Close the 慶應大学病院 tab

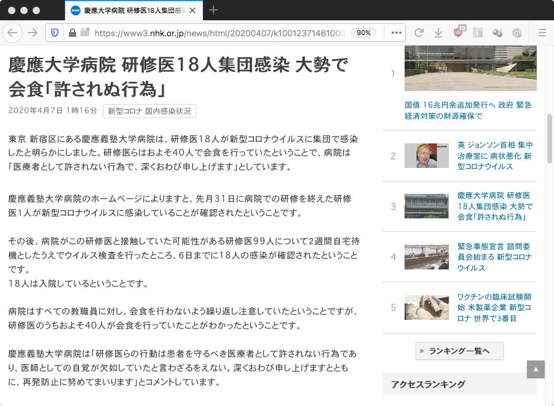point(192,10)
